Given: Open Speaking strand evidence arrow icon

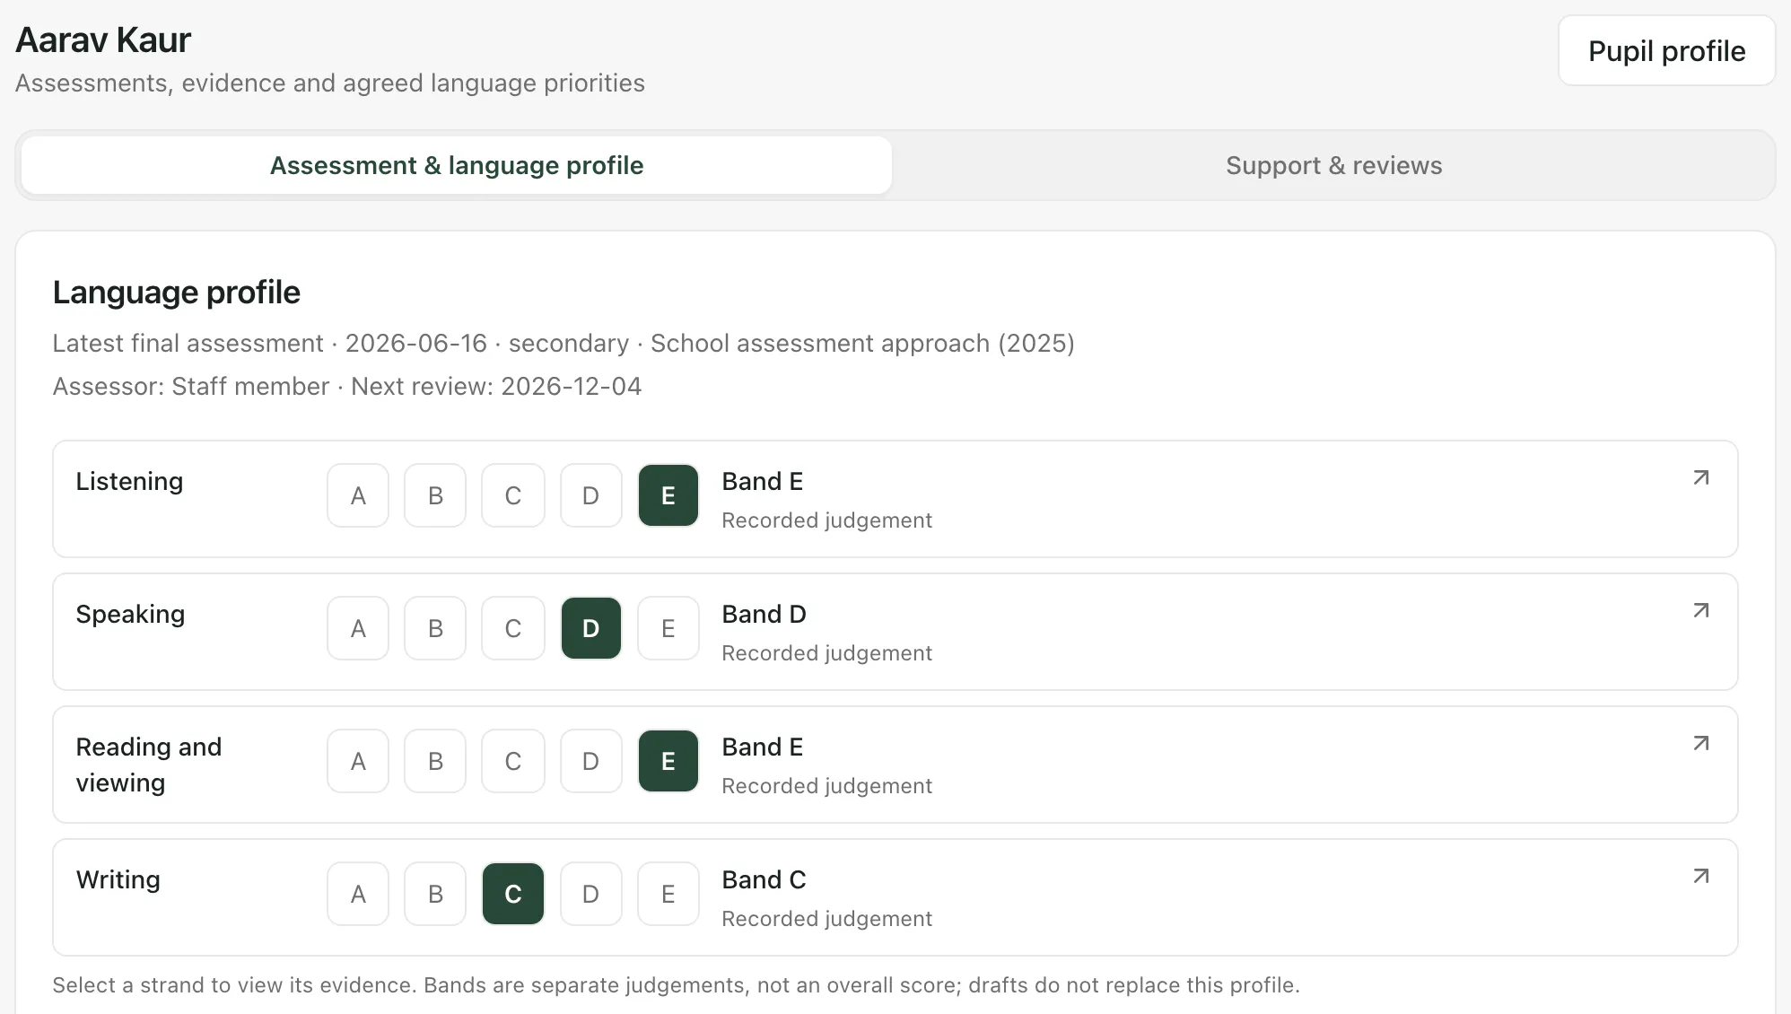Looking at the screenshot, I should coord(1700,611).
